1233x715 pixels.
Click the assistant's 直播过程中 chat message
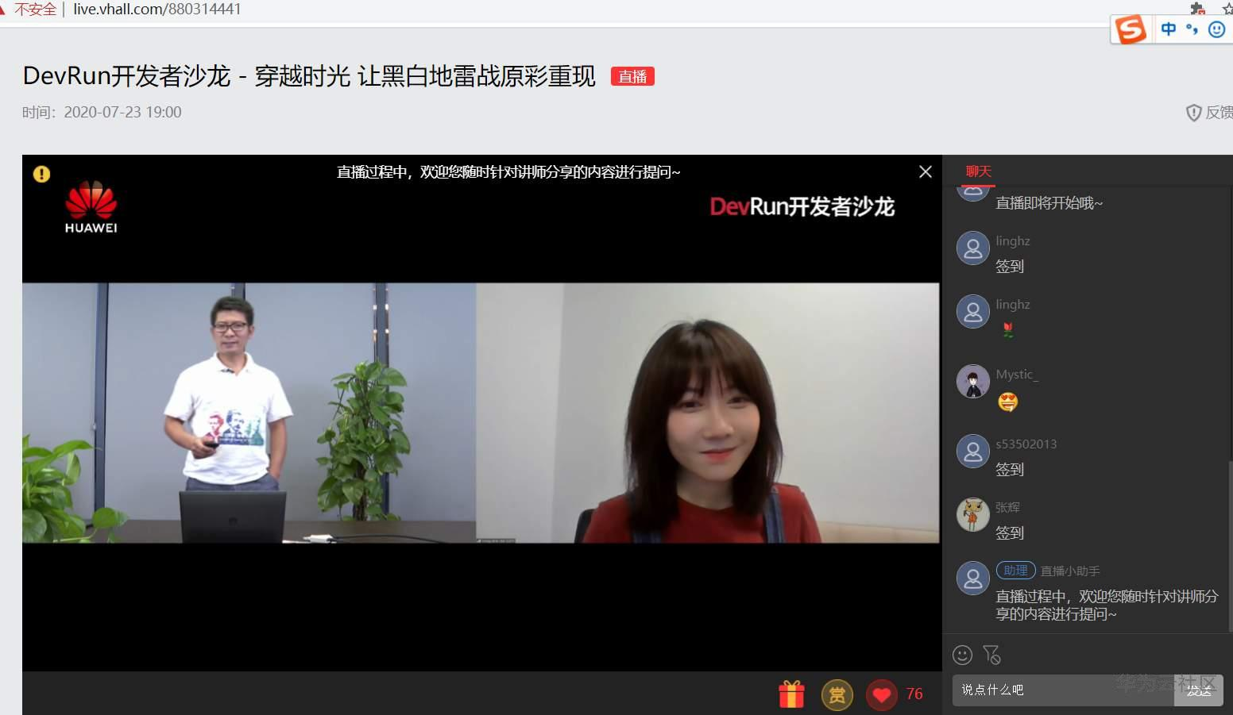(x=1107, y=605)
